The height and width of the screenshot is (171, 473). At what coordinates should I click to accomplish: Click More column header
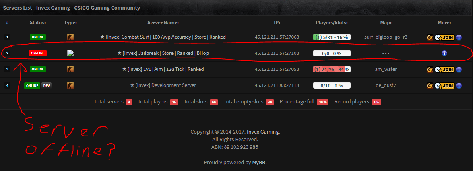click(x=444, y=23)
